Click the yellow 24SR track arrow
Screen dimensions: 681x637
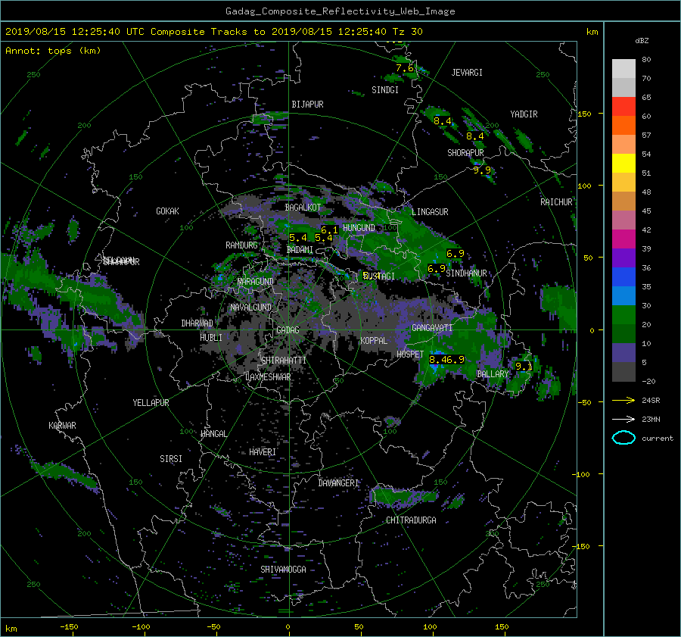coord(623,401)
